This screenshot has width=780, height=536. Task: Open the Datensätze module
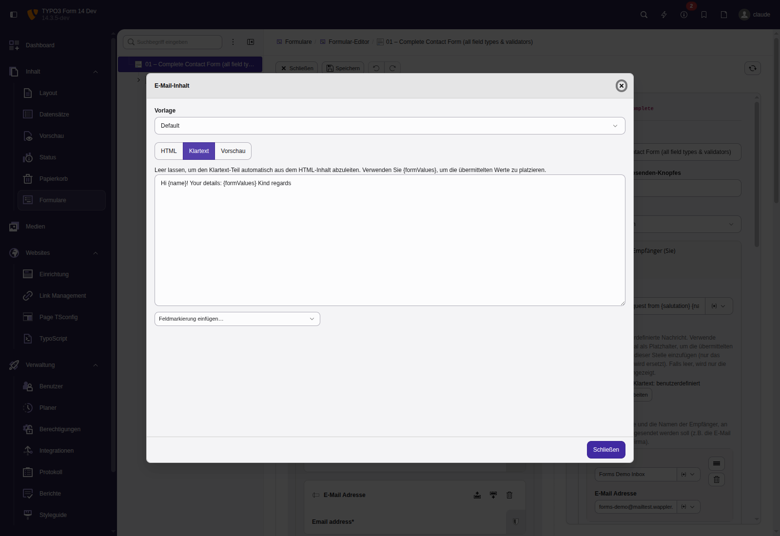pos(62,115)
